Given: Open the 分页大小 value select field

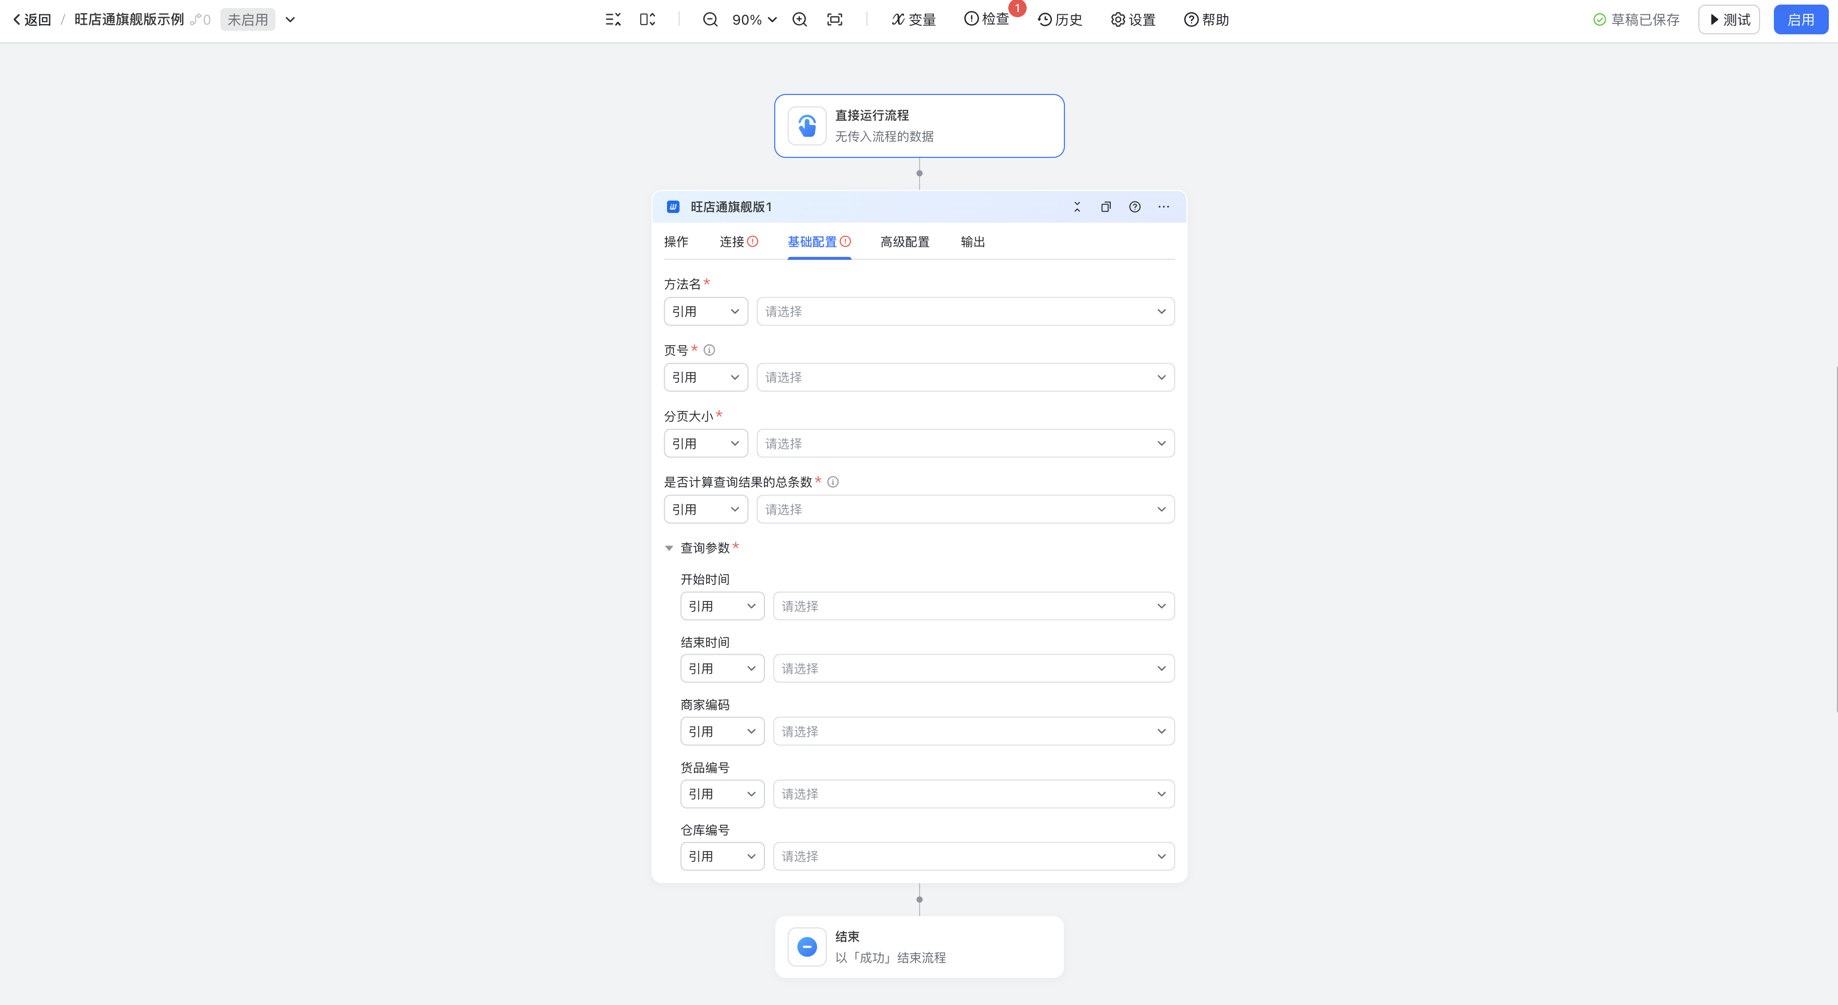Looking at the screenshot, I should [965, 444].
